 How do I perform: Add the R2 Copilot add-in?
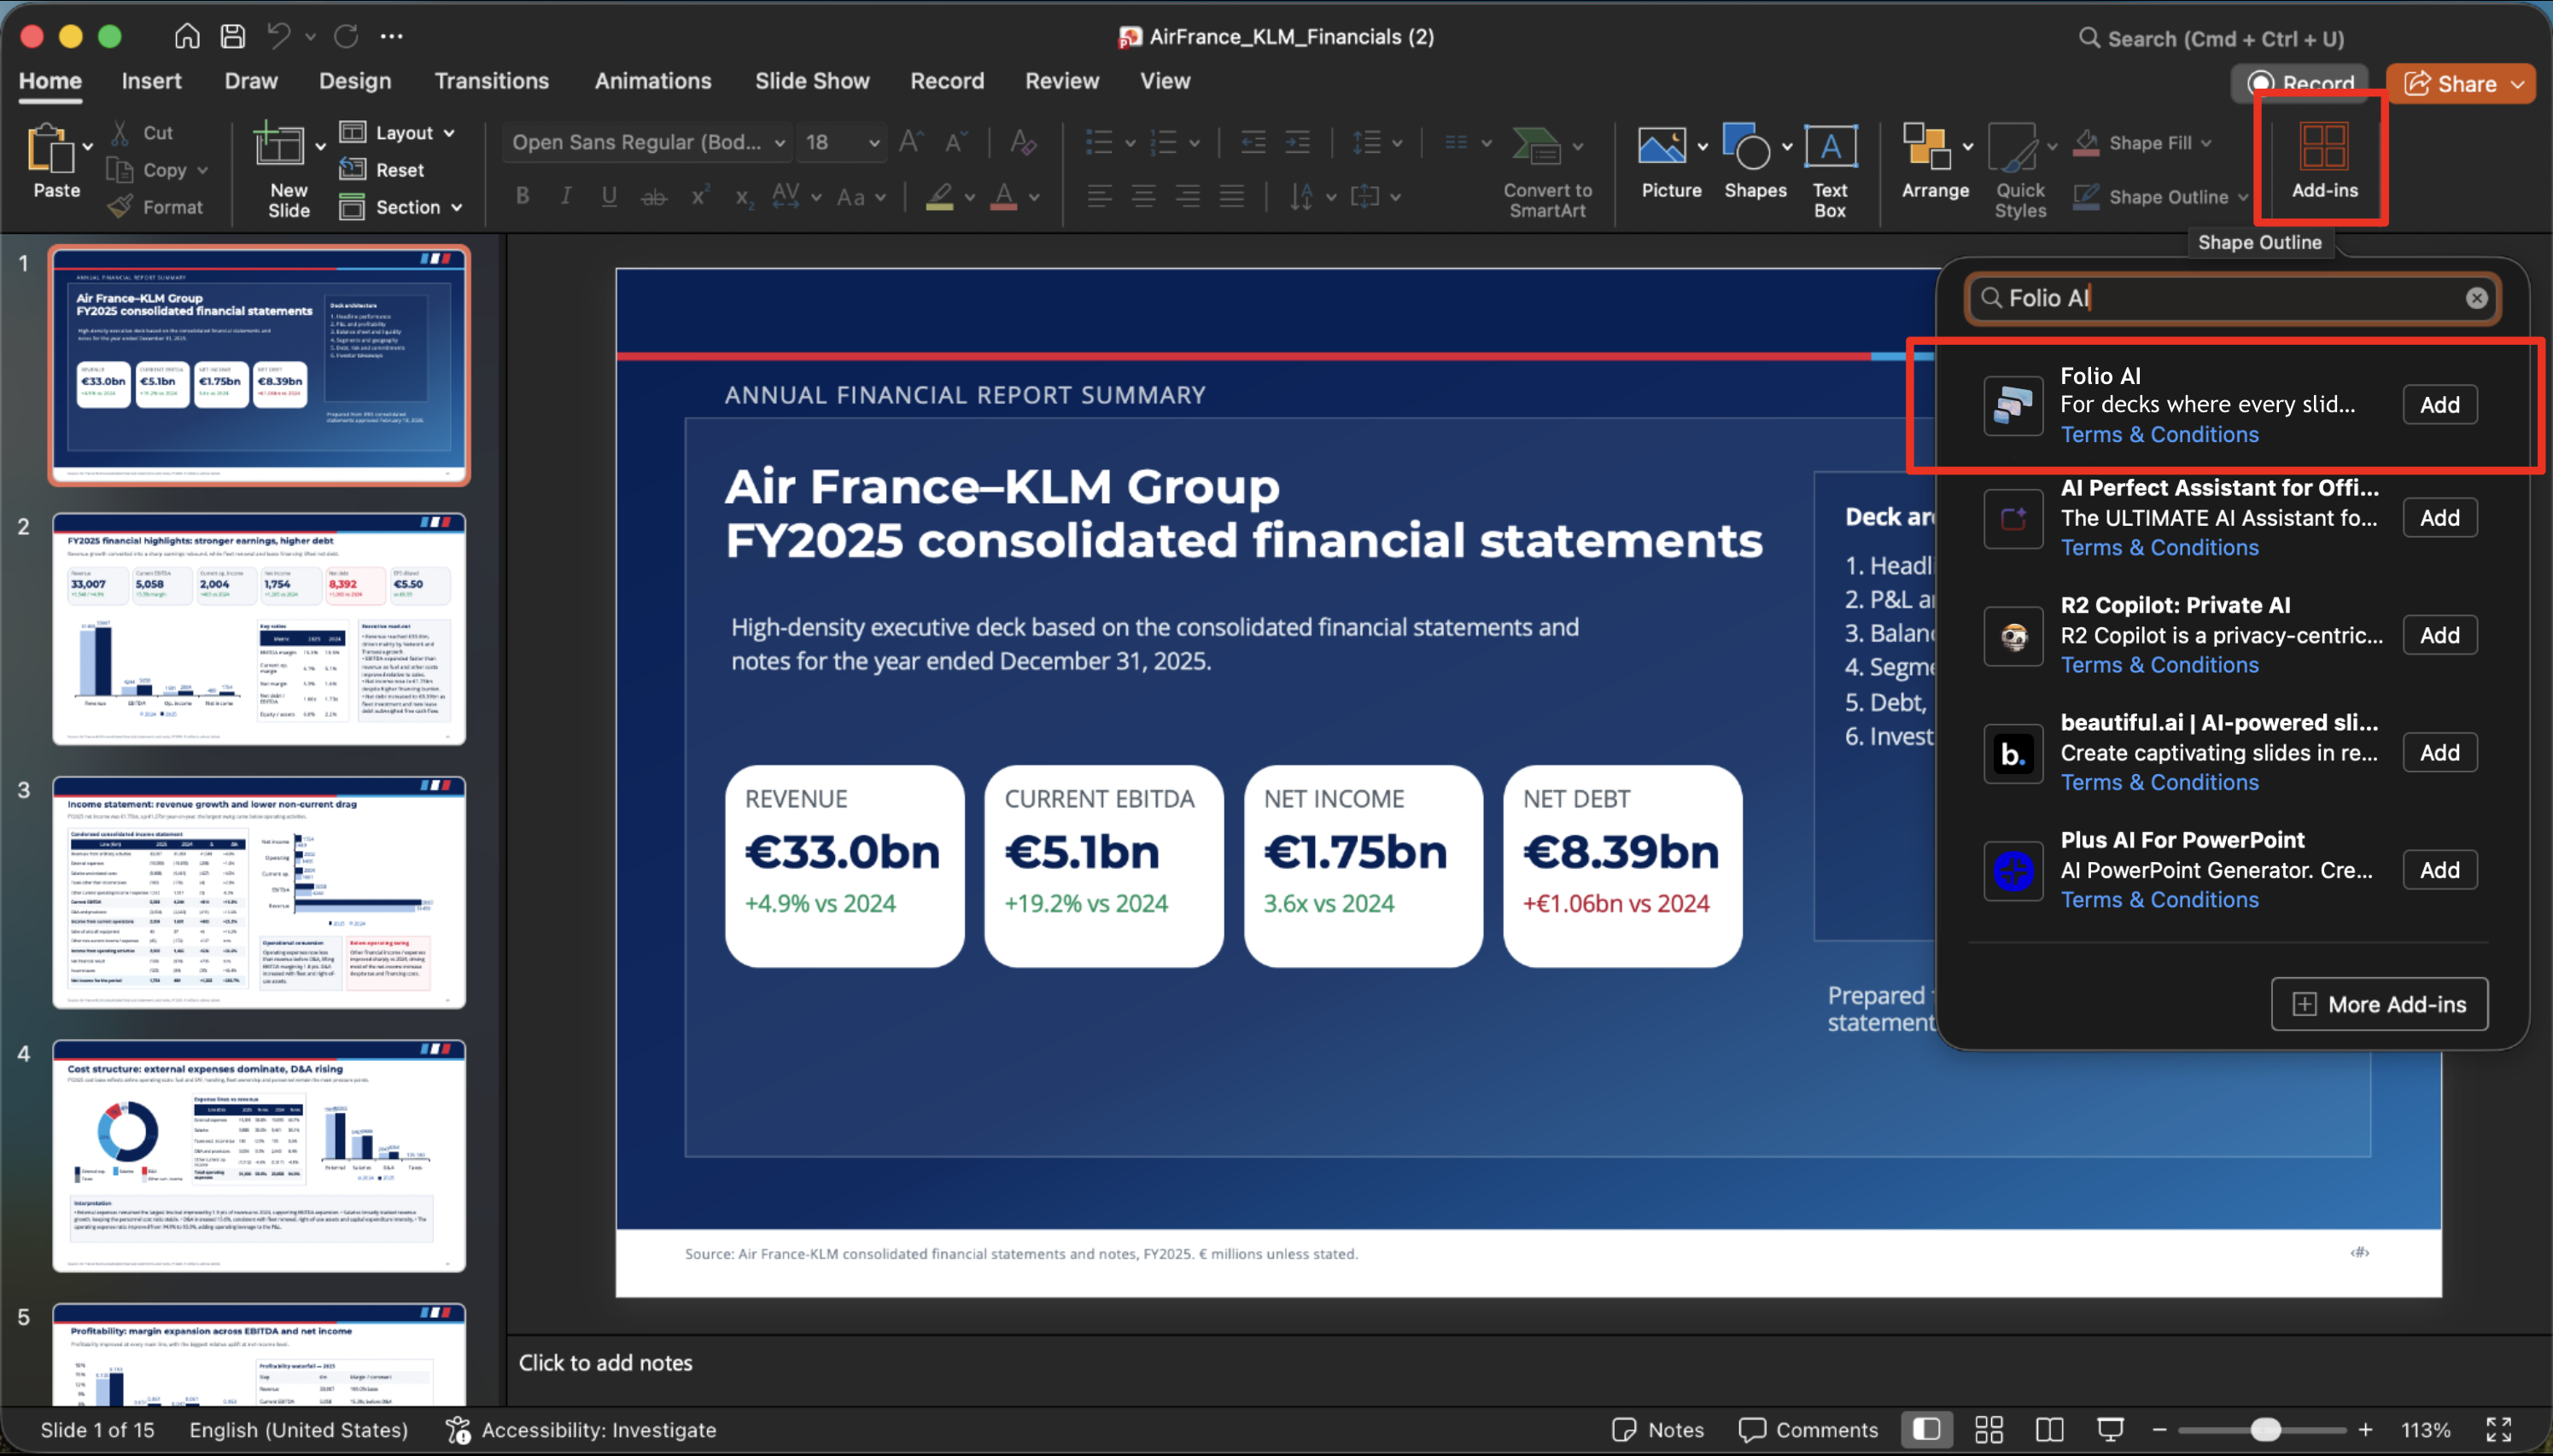[x=2439, y=635]
